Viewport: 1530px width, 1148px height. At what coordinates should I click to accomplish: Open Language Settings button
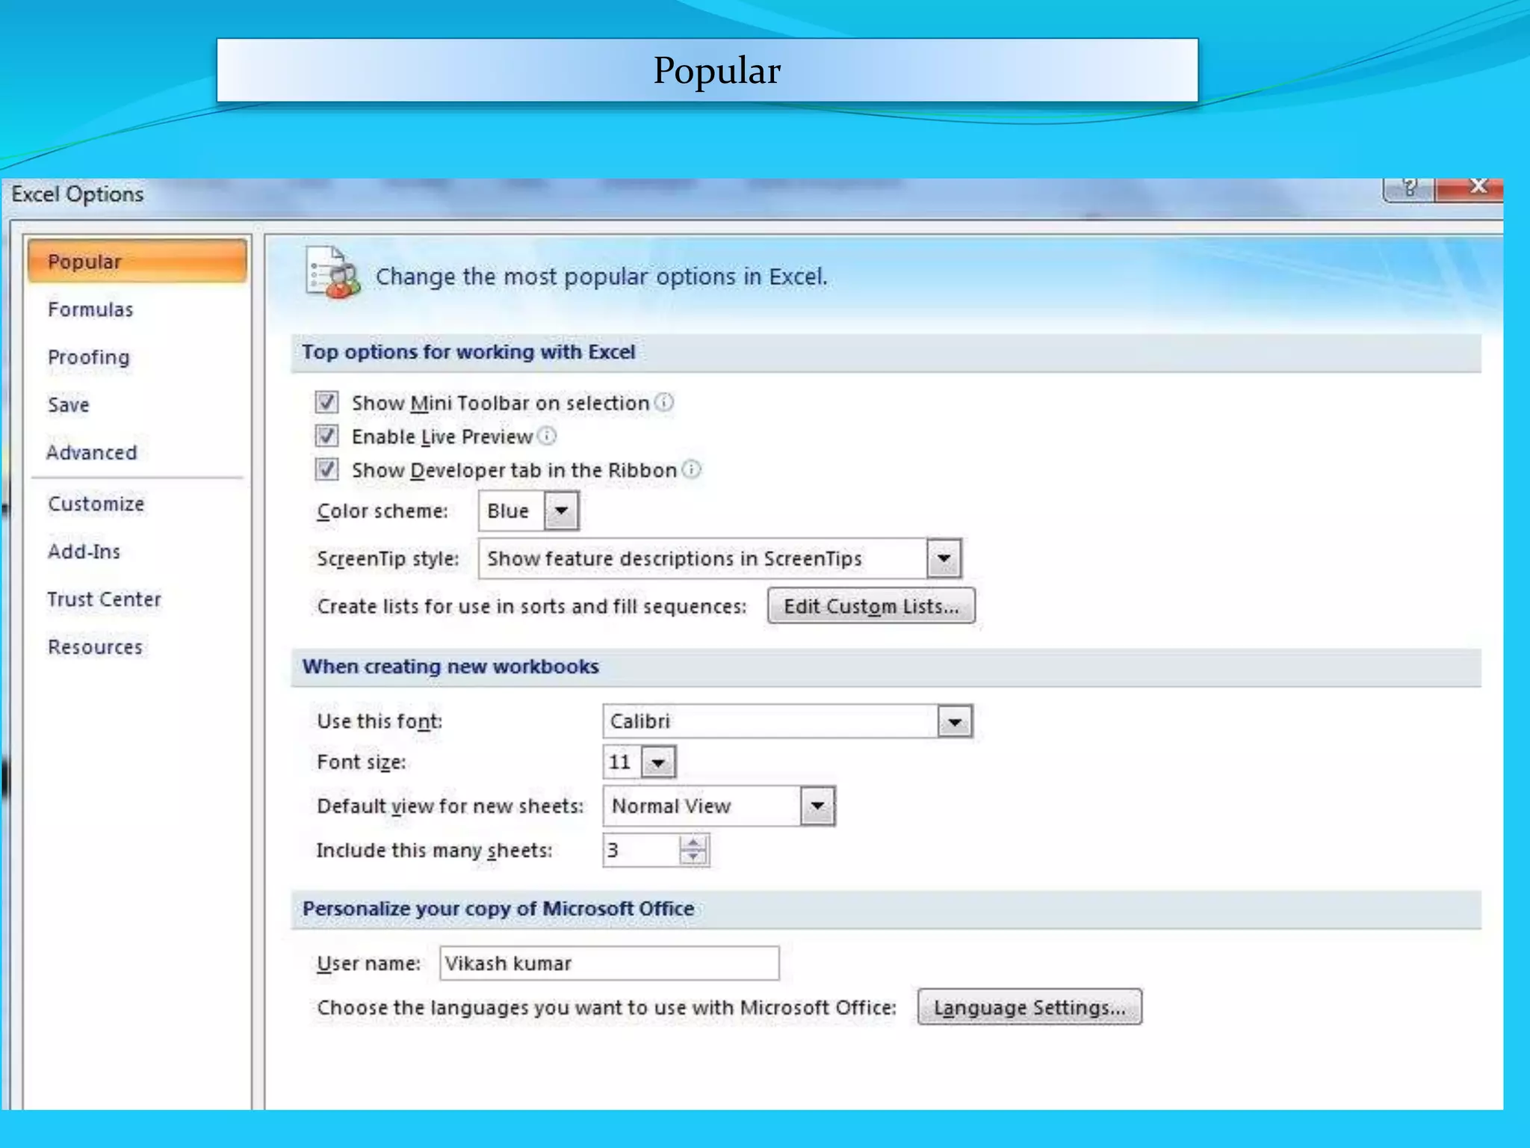click(1029, 1007)
